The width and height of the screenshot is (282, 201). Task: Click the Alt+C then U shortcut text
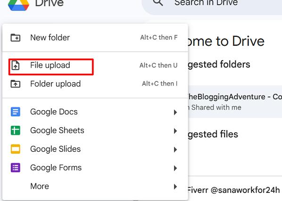tap(158, 65)
